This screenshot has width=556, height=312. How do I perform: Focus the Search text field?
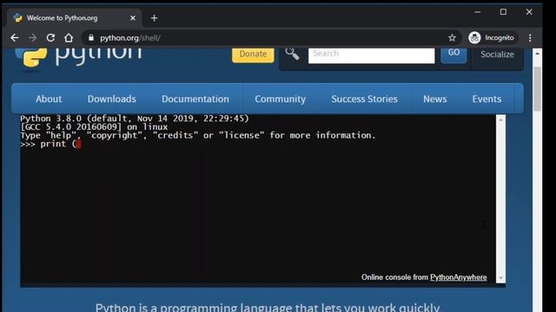(371, 55)
